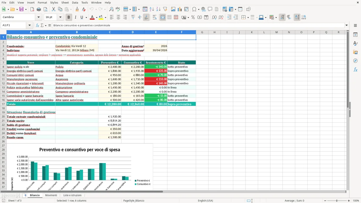Toggle Align Right
The height and width of the screenshot is (203, 361).
[125, 17]
